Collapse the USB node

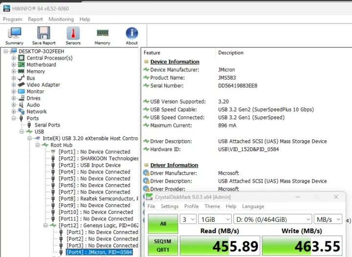click(22, 131)
